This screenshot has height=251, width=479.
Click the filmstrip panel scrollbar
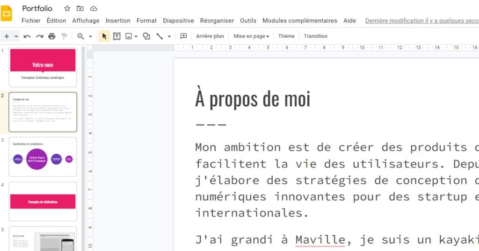(x=83, y=148)
